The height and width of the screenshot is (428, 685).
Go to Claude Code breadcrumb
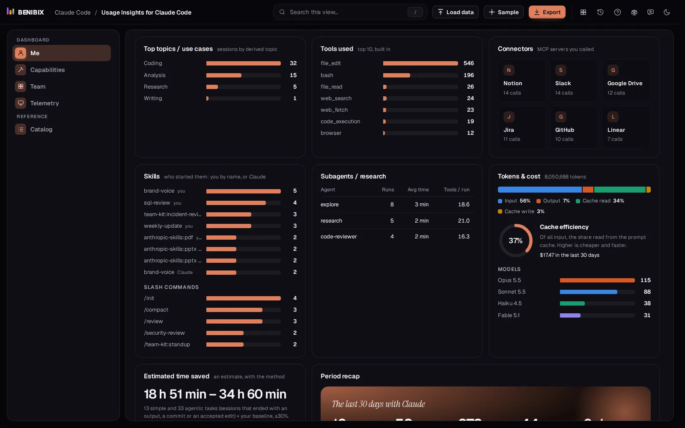(x=73, y=12)
